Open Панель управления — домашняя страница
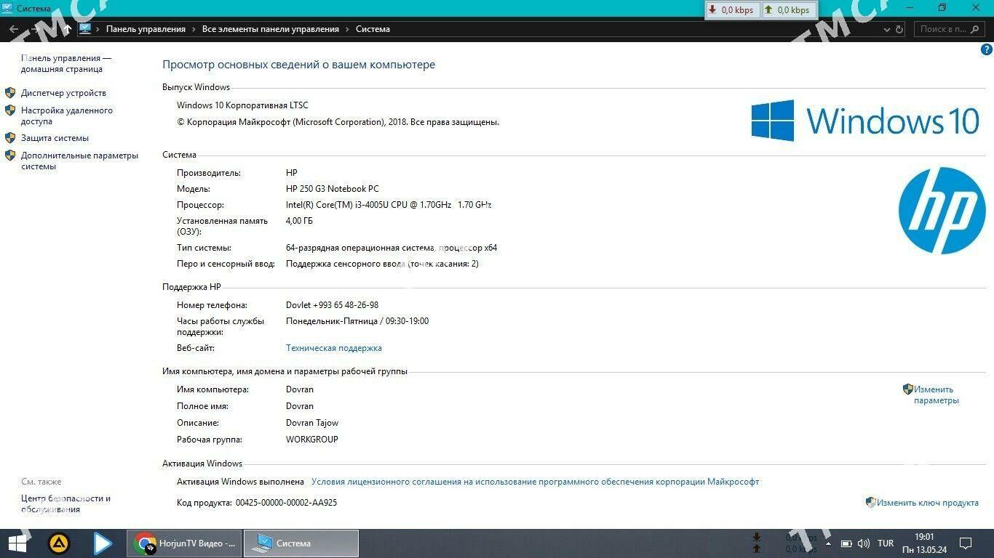This screenshot has width=994, height=558. point(66,64)
